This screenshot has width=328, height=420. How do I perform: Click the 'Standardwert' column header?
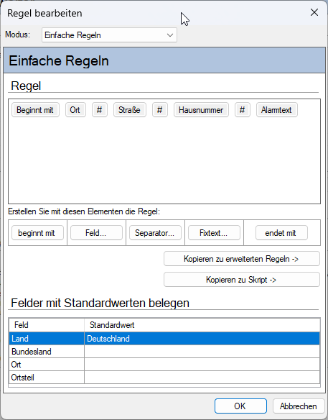[202, 325]
